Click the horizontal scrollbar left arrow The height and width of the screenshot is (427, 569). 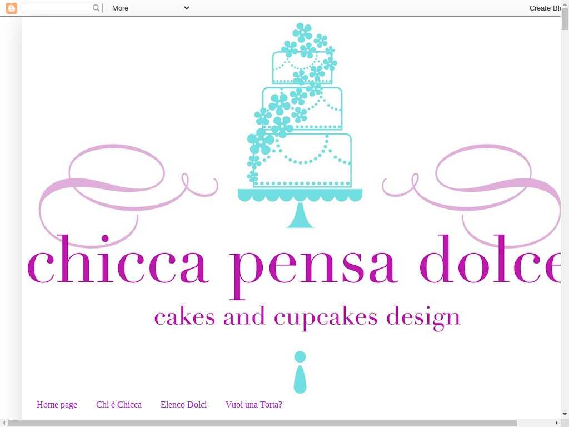(4, 423)
